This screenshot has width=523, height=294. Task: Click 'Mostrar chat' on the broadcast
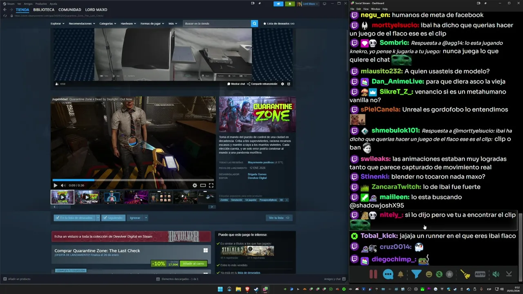point(236,84)
